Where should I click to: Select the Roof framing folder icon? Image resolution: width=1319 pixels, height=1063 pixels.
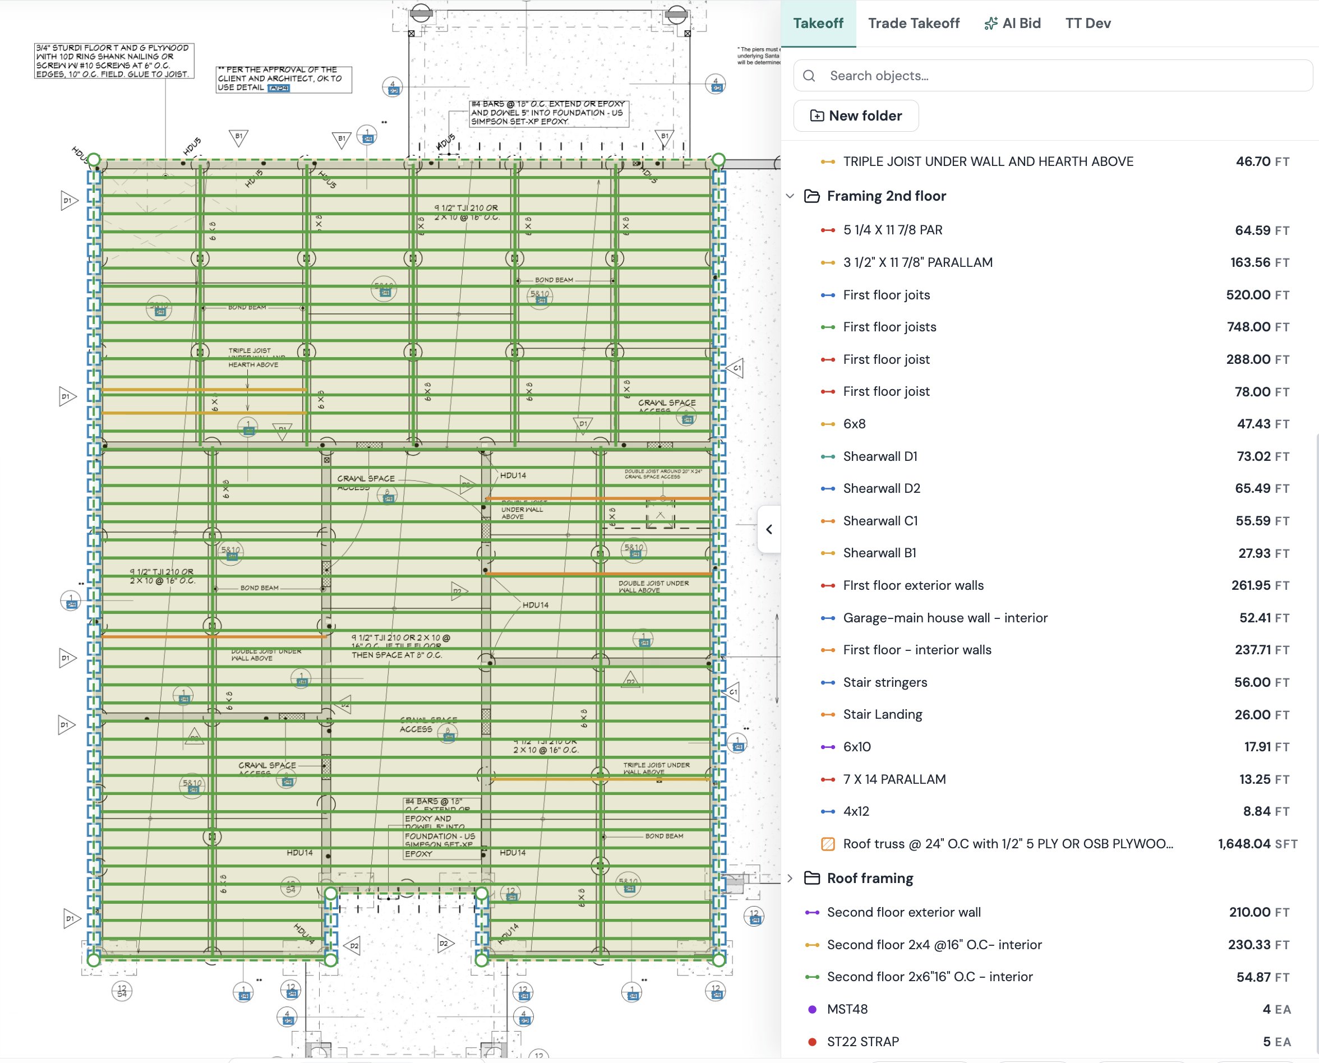click(x=811, y=878)
